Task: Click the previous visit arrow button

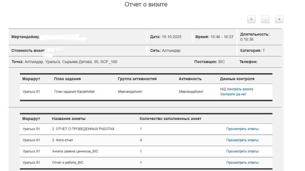Action: click(251, 19)
